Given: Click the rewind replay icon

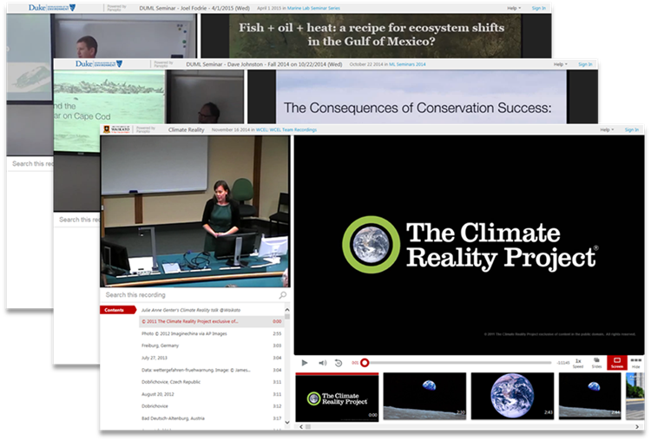Looking at the screenshot, I should 339,363.
